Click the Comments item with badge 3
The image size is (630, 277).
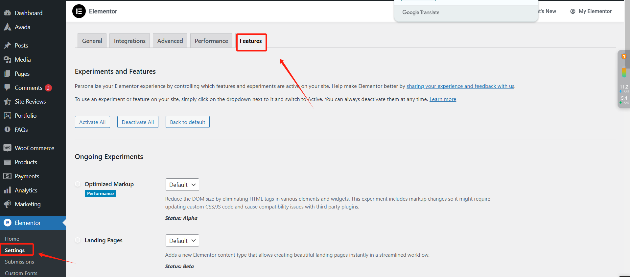click(29, 88)
